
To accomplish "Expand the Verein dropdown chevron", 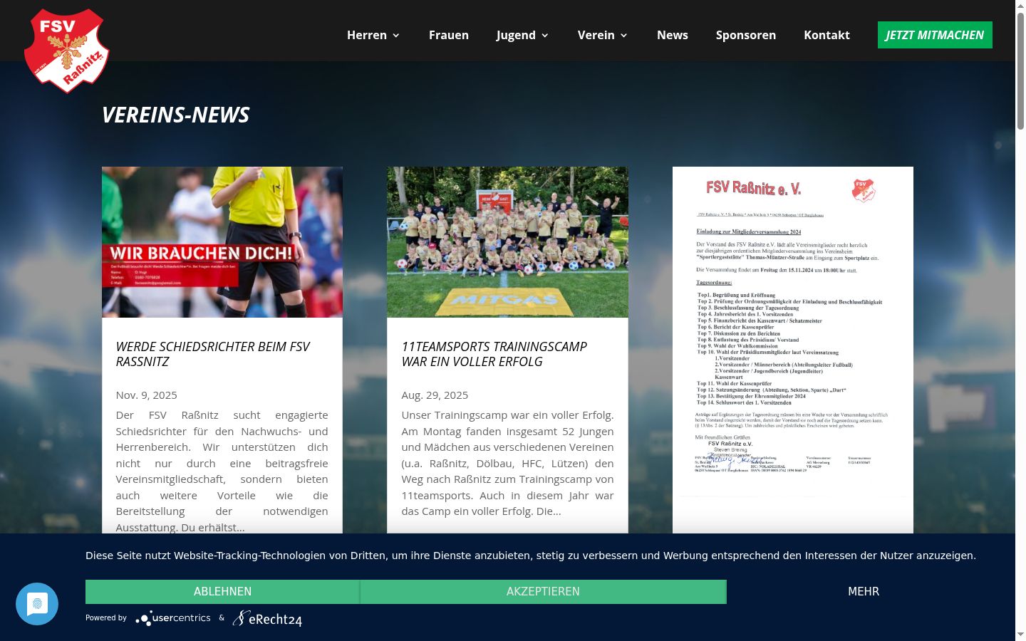I will (624, 36).
